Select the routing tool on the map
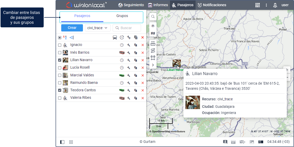294x147 pixels. [153, 51]
